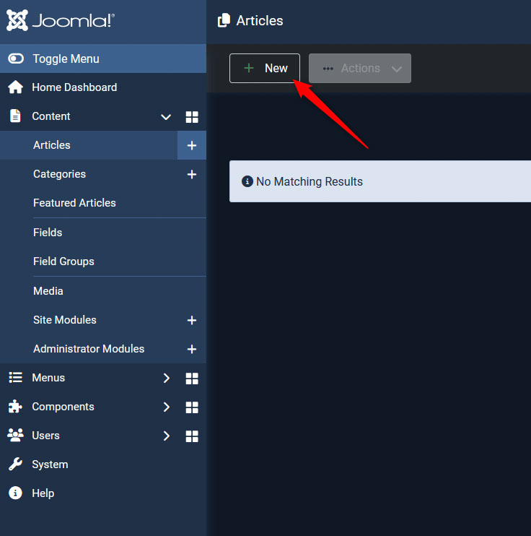The image size is (531, 536).
Task: Click the System wrench icon
Action: pyautogui.click(x=15, y=464)
